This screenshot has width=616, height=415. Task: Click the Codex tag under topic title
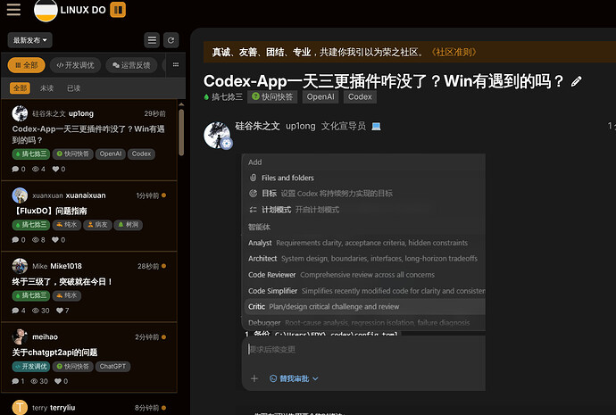click(x=360, y=97)
